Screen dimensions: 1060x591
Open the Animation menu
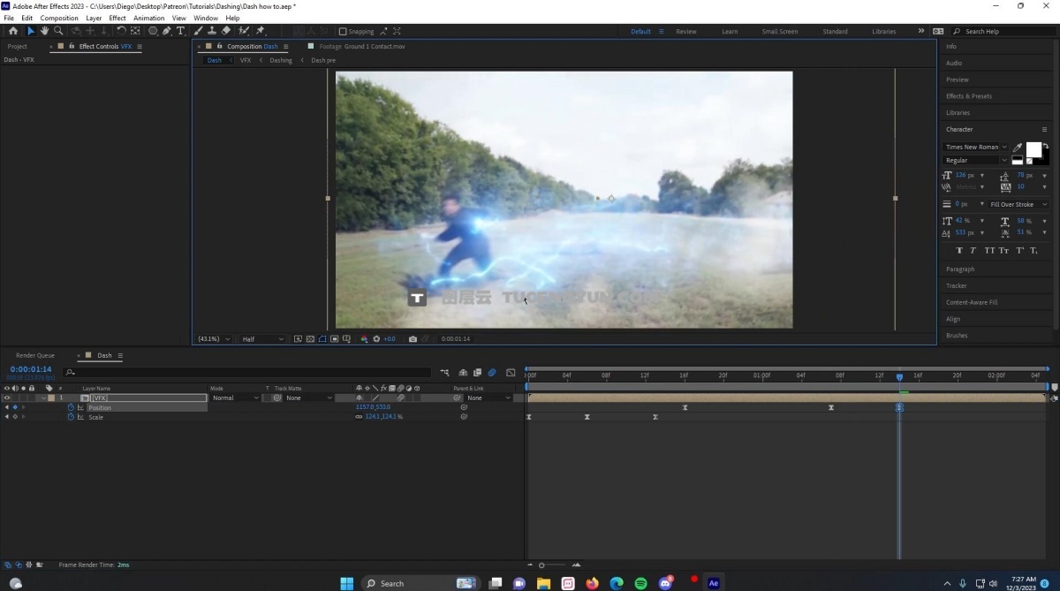tap(148, 18)
